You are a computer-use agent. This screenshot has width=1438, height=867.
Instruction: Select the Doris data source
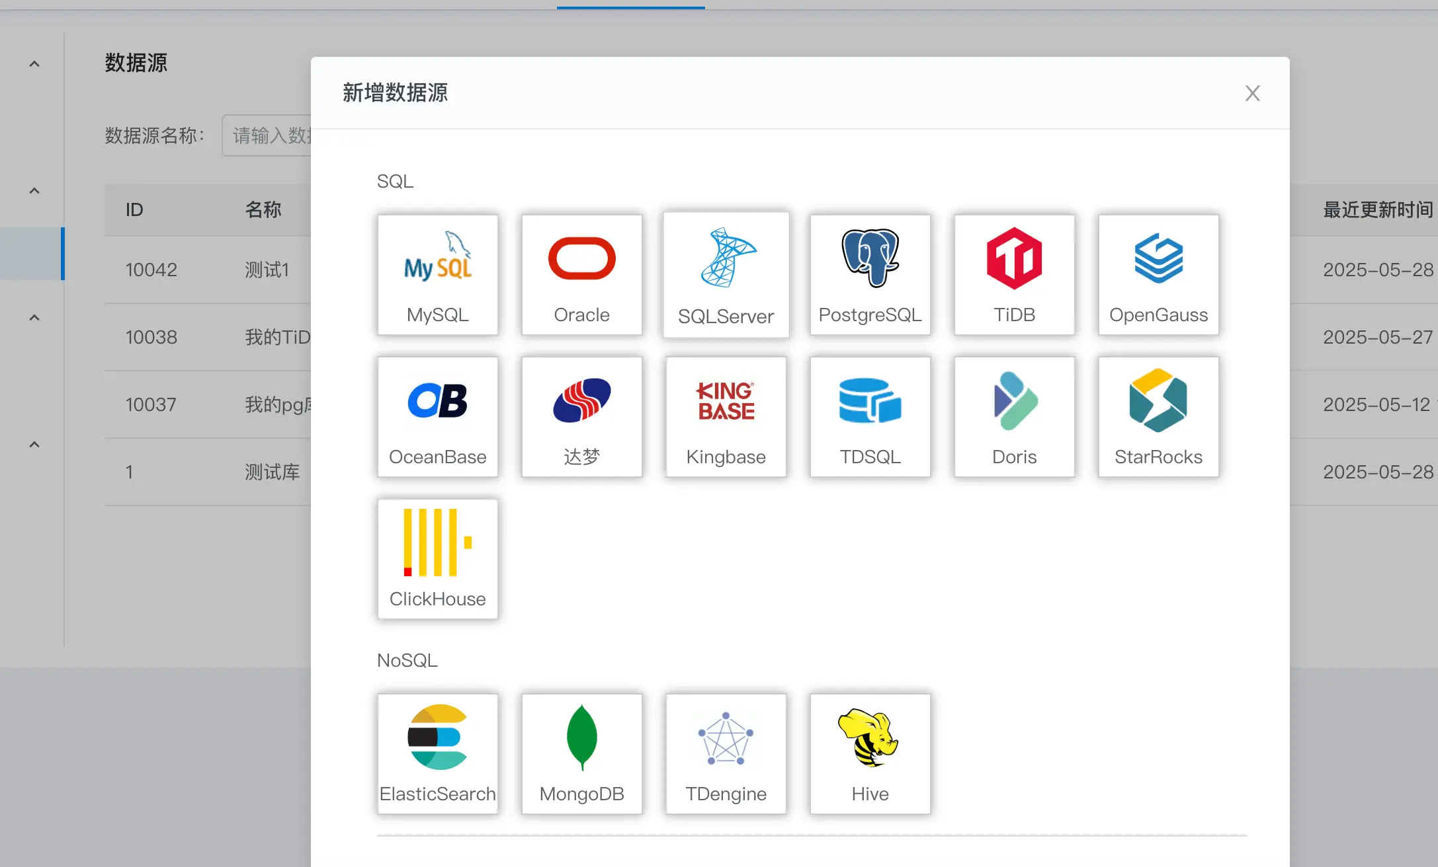pos(1014,417)
